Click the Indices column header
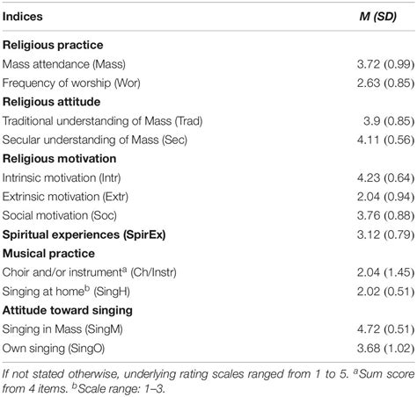 [x=23, y=17]
